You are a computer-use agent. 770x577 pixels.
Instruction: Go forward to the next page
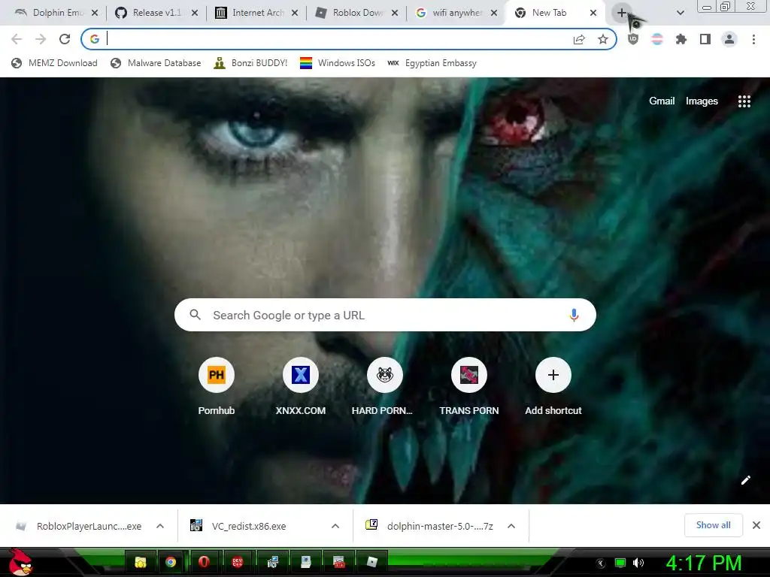click(x=41, y=39)
